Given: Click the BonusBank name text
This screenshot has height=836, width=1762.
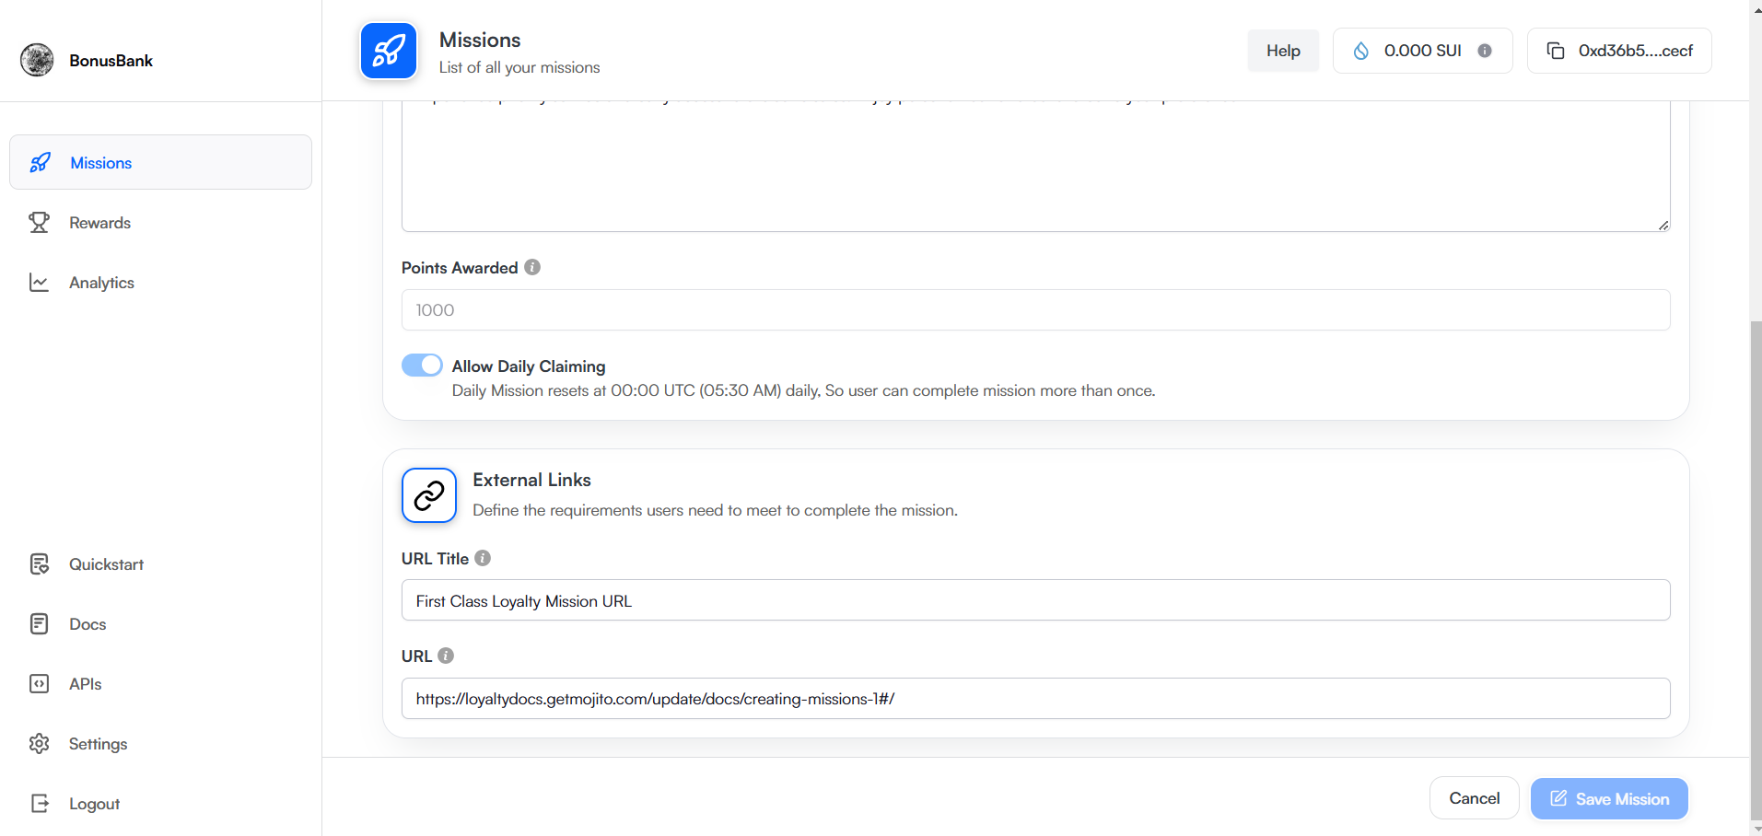Looking at the screenshot, I should [x=111, y=61].
